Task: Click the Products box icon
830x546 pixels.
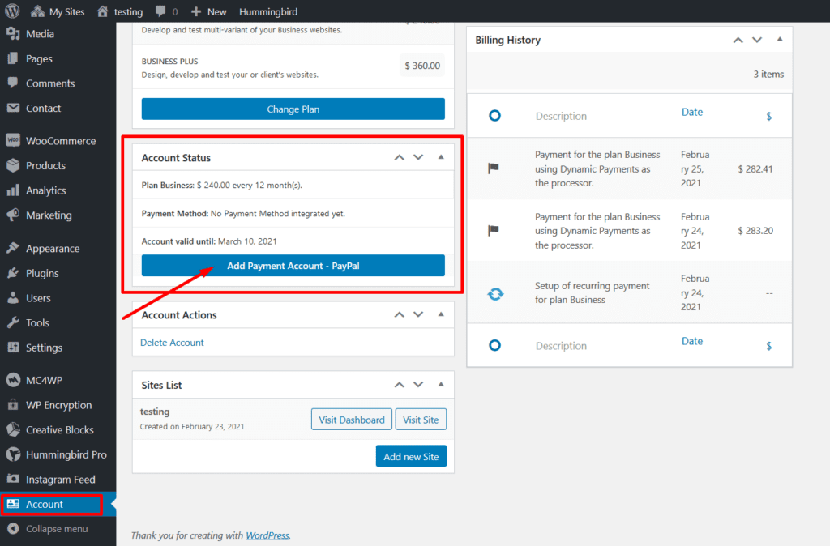Action: 13,165
